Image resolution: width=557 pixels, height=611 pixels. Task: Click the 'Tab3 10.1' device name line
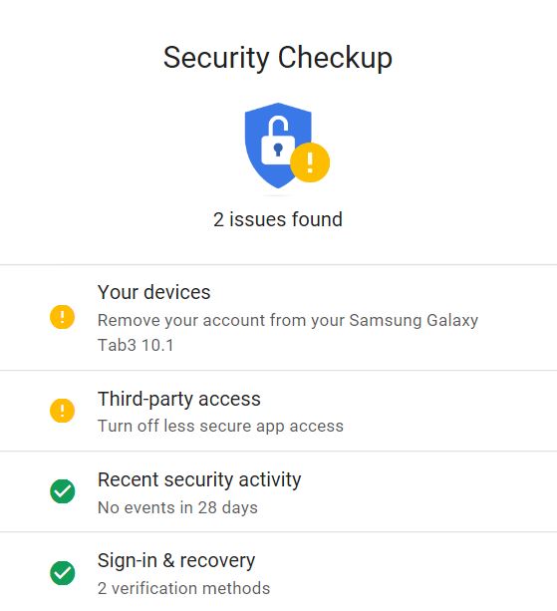[136, 345]
